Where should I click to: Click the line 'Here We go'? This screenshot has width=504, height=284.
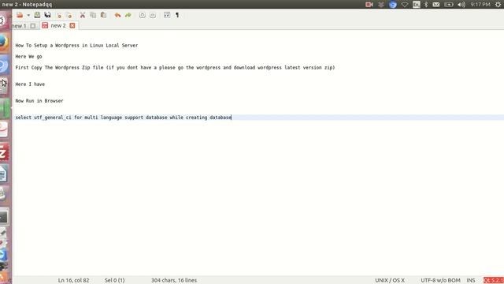(28, 56)
